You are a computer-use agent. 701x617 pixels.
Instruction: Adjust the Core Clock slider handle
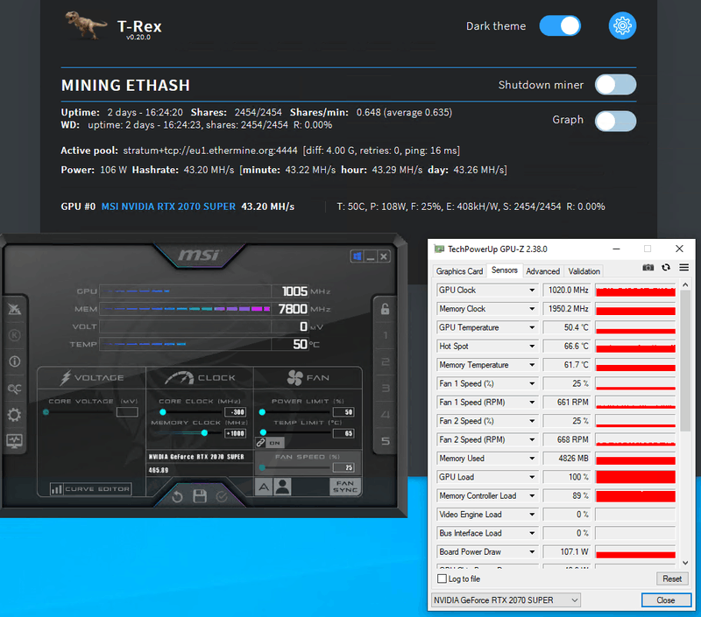[x=163, y=411]
